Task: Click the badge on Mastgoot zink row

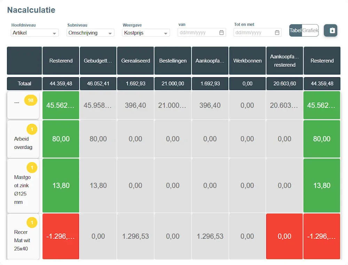Action: [32, 167]
